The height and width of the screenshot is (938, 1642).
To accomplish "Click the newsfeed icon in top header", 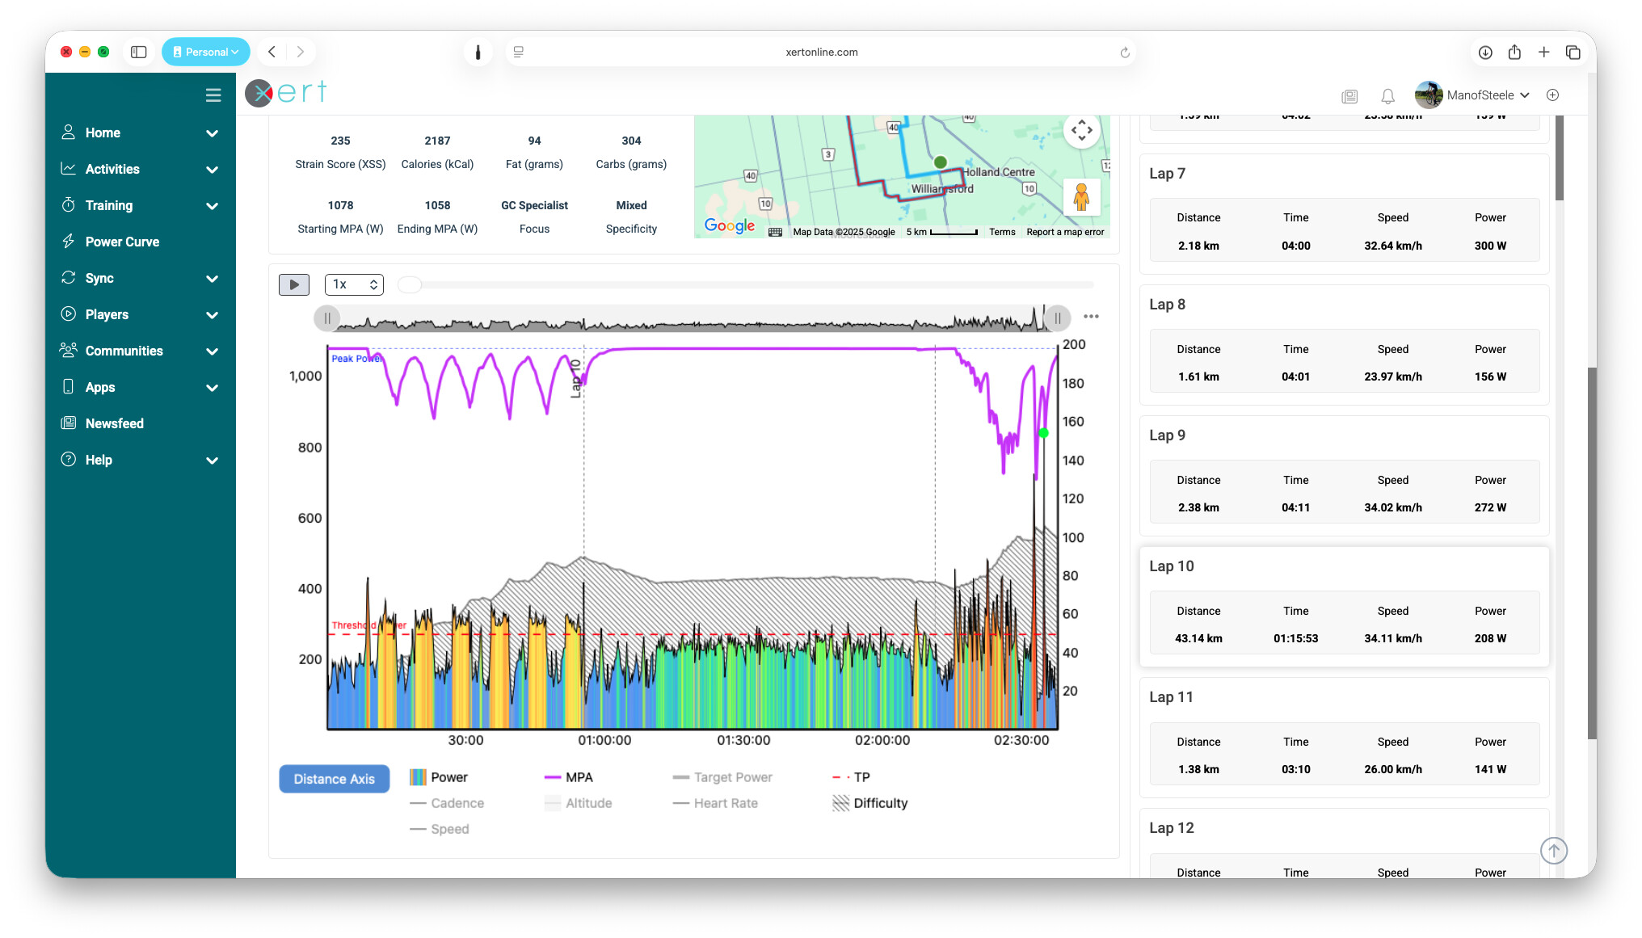I will coord(1349,96).
